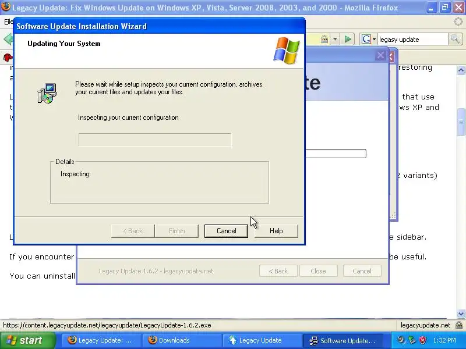The image size is (466, 349).
Task: Open the Windows Start menu
Action: point(27,340)
